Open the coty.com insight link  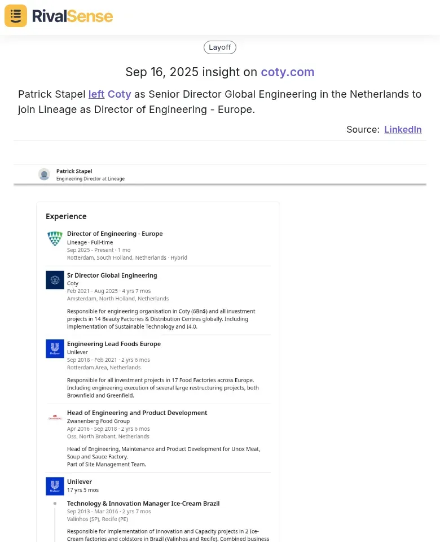click(287, 72)
